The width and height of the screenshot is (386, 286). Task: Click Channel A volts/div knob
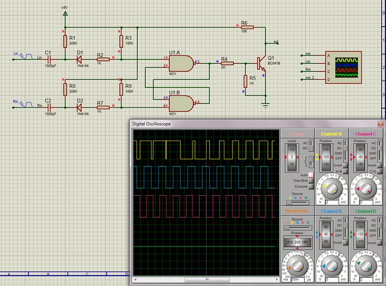(331, 188)
